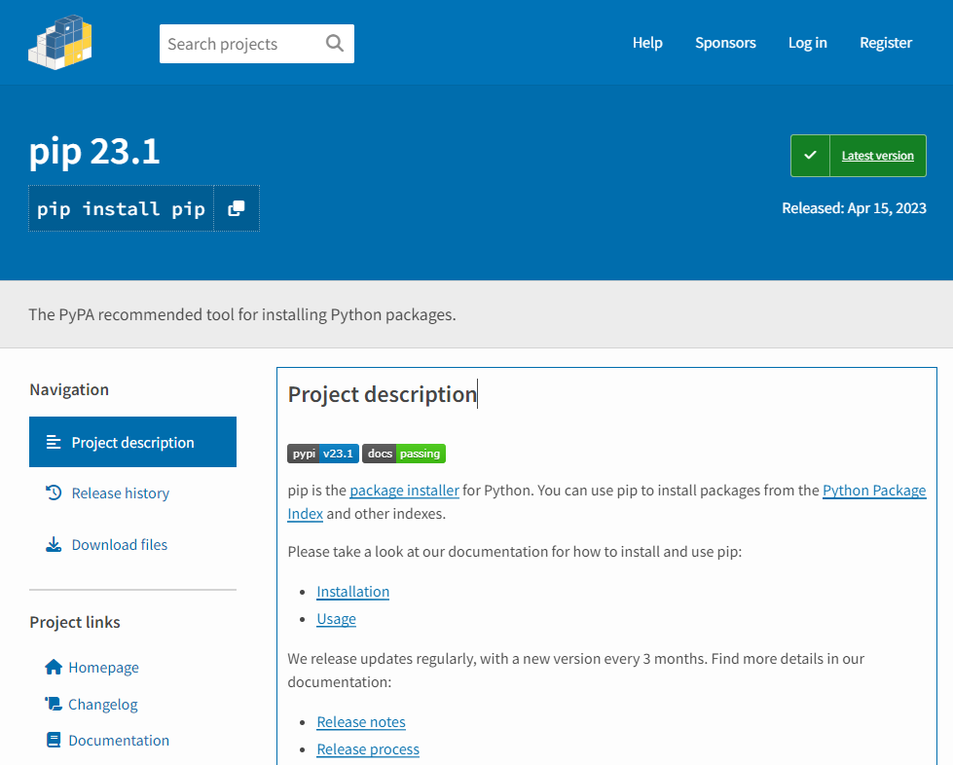
Task: Follow the package installer link
Action: tap(404, 491)
